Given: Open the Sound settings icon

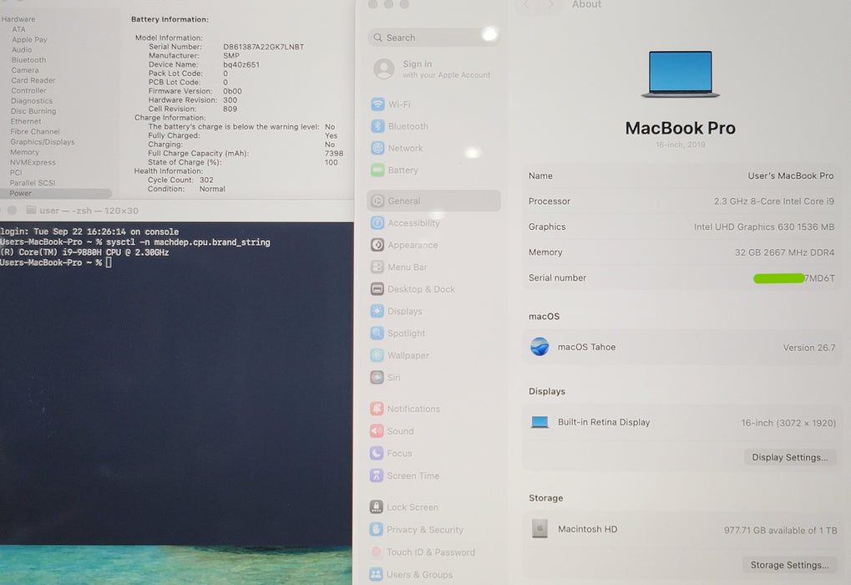Looking at the screenshot, I should coord(377,430).
